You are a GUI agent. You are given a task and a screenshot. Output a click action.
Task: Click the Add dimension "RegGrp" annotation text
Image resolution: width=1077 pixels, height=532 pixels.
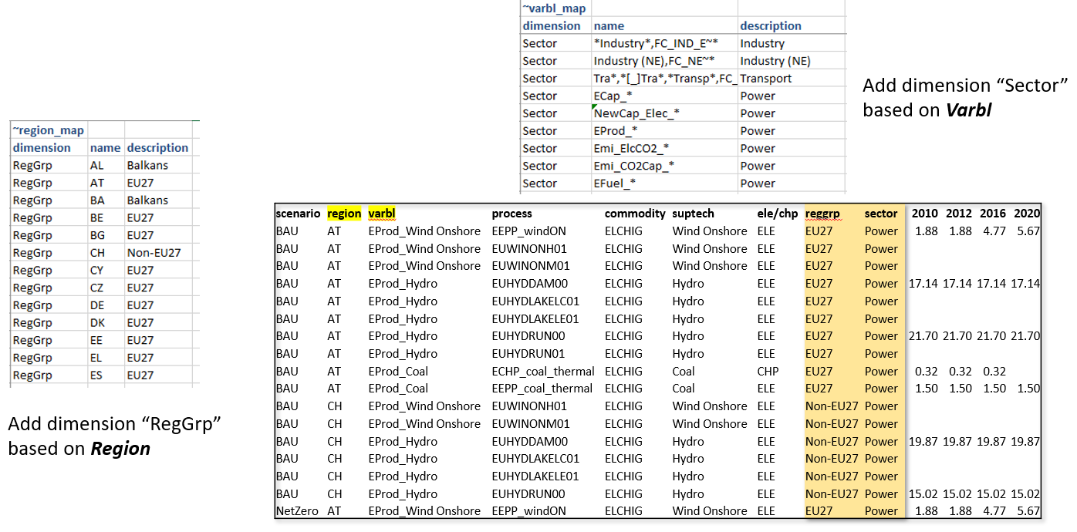point(114,436)
